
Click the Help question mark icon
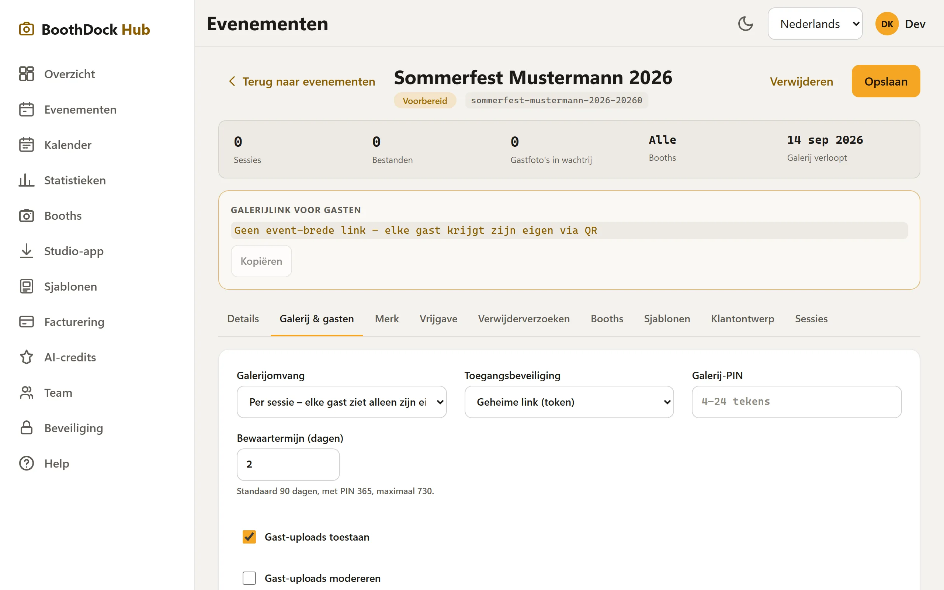tap(27, 463)
